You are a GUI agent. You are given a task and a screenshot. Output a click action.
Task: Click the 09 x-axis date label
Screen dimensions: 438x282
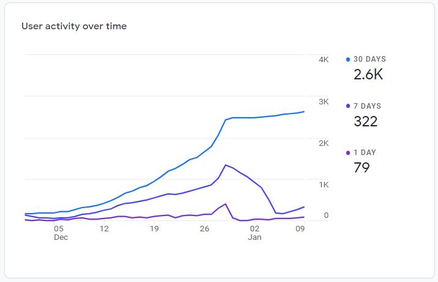300,229
